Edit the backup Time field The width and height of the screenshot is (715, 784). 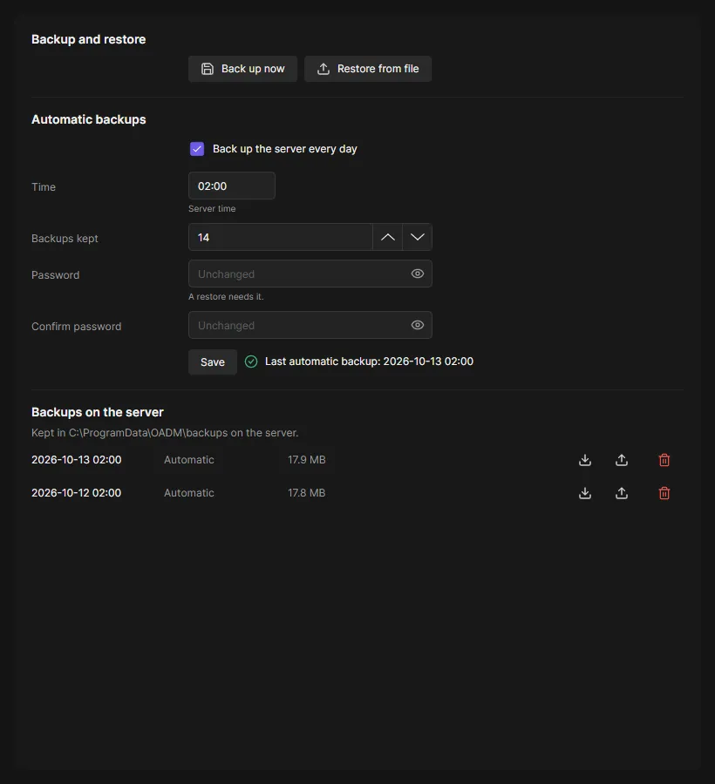(x=232, y=186)
